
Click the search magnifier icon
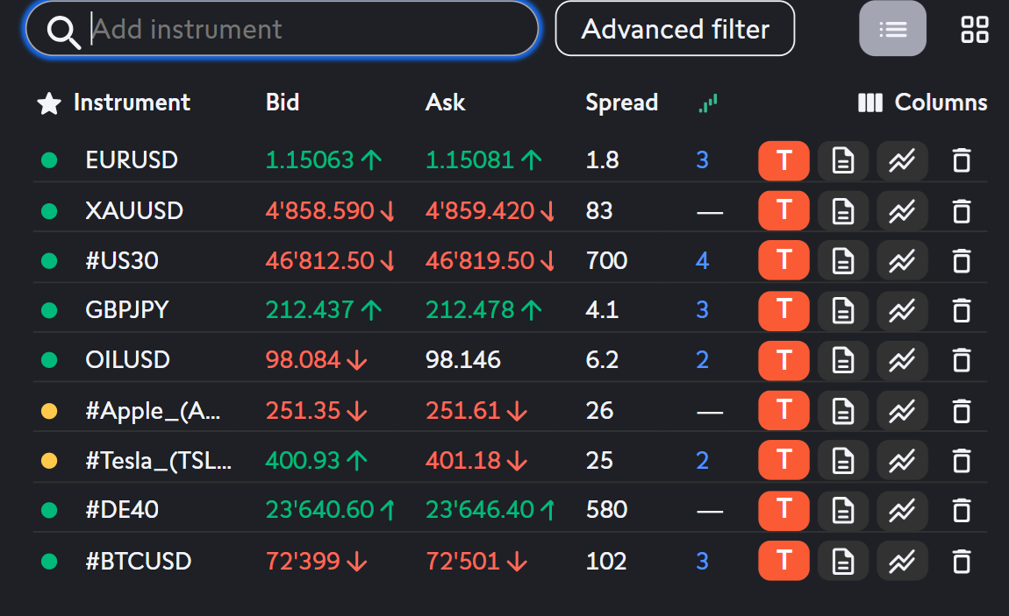click(63, 31)
